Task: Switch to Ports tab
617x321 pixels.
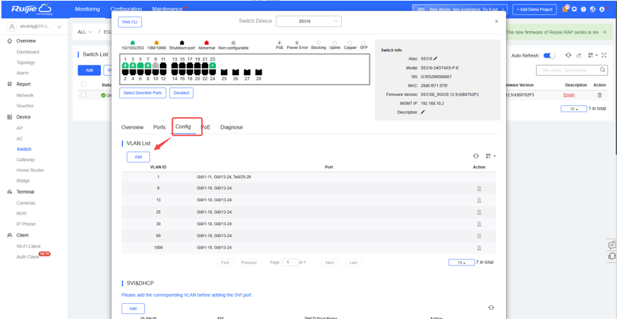Action: [159, 127]
